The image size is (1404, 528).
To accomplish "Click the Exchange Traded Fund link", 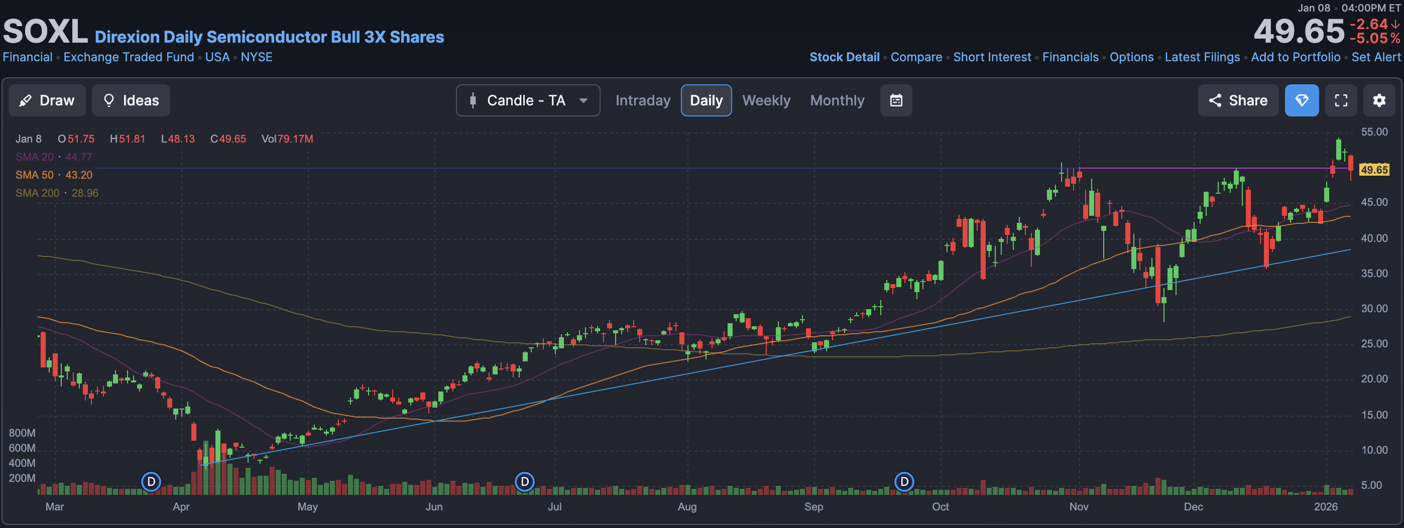I will point(129,57).
